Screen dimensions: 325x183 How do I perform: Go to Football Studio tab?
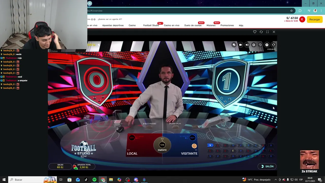151,25
